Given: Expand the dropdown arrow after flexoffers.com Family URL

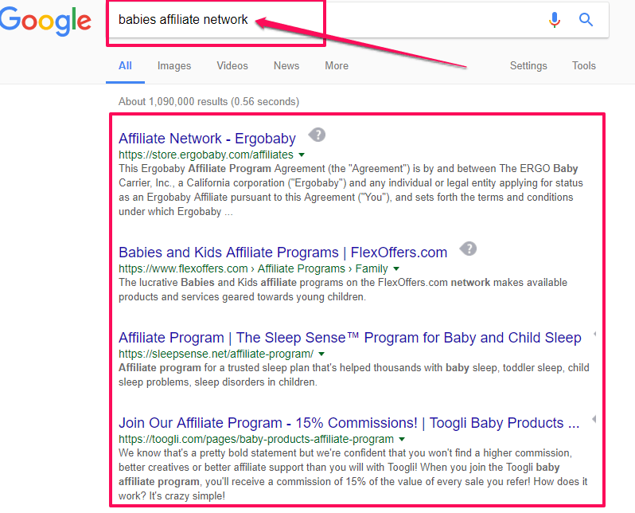Looking at the screenshot, I should 396,268.
